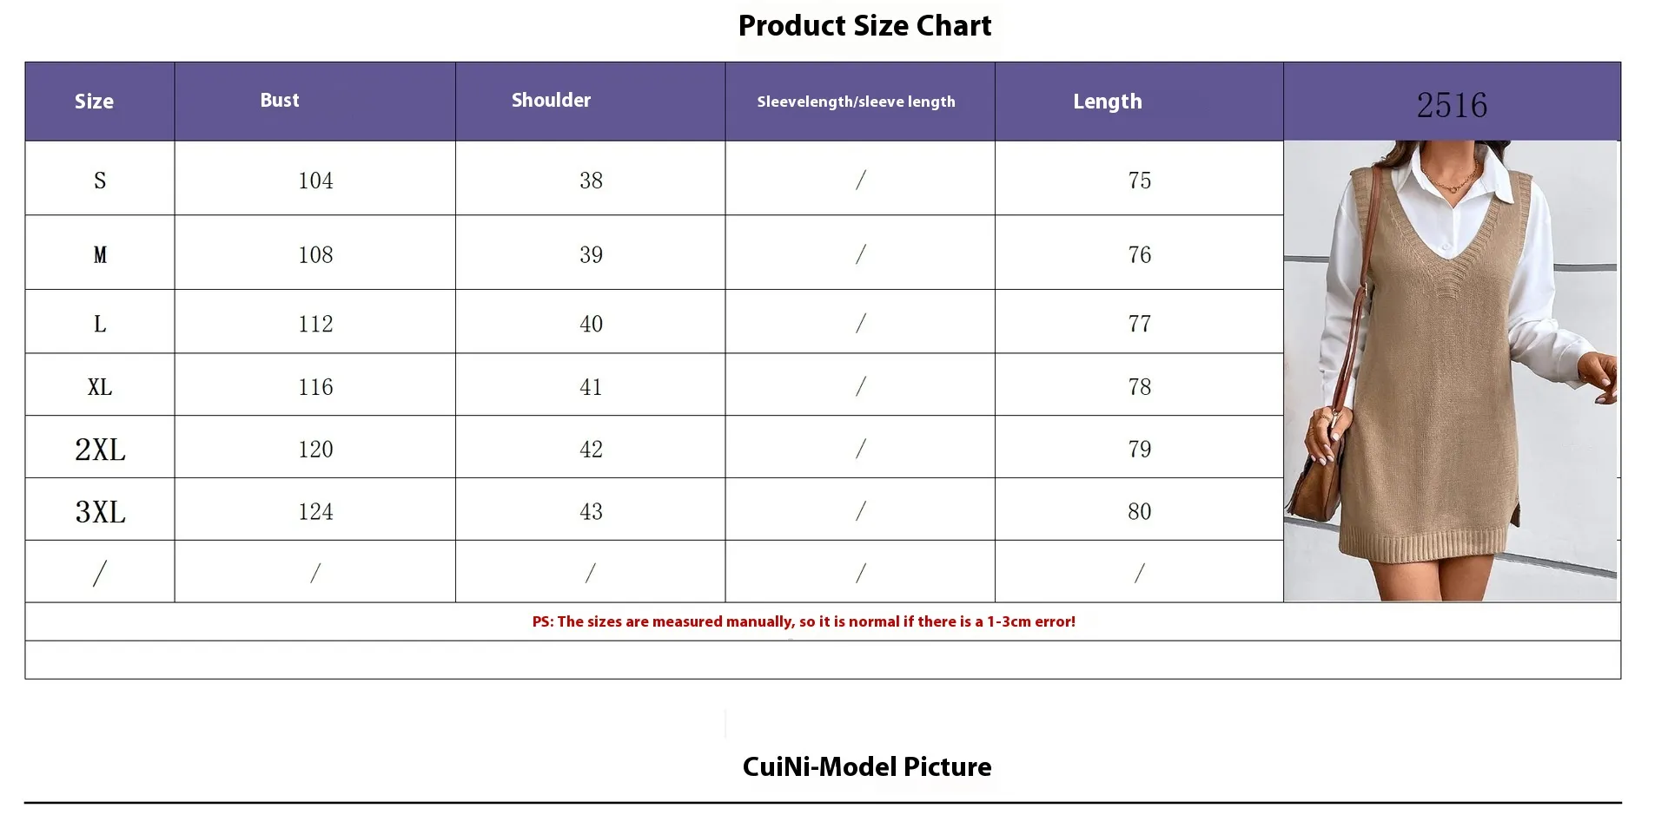Click shoulder value 40
This screenshot has width=1668, height=828.
coord(591,324)
